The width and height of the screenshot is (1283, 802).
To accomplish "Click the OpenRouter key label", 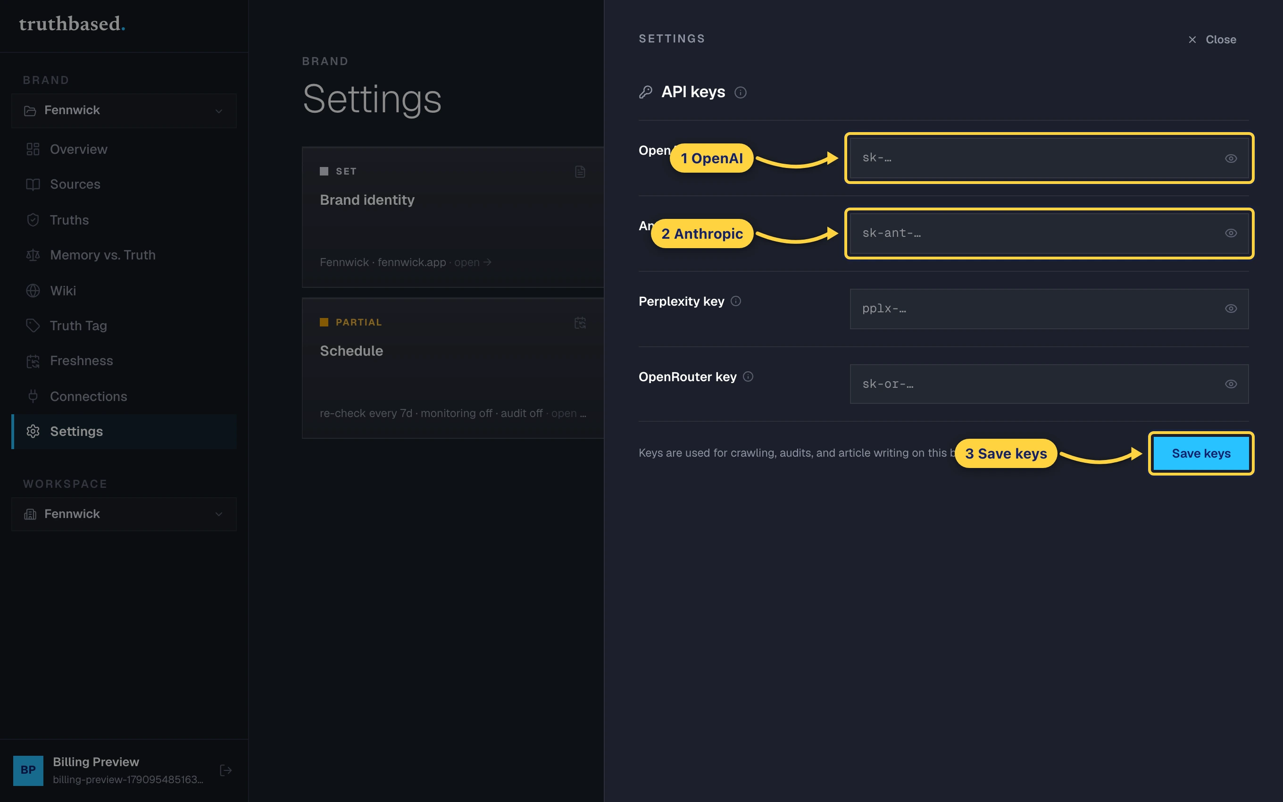I will [x=688, y=376].
